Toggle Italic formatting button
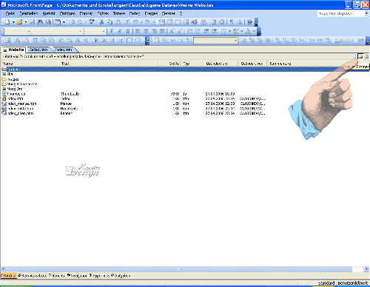 pos(120,31)
